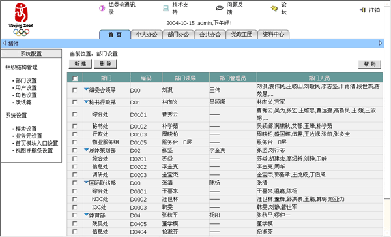The width and height of the screenshot is (391, 237).
Task: Open 废纸篓 in the sidebar
Action: click(23, 102)
